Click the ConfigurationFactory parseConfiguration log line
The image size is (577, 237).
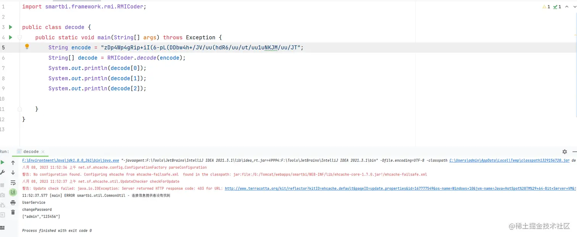(x=114, y=168)
